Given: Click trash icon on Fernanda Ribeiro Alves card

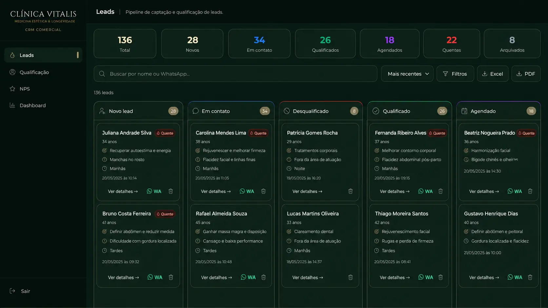Looking at the screenshot, I should (x=440, y=191).
